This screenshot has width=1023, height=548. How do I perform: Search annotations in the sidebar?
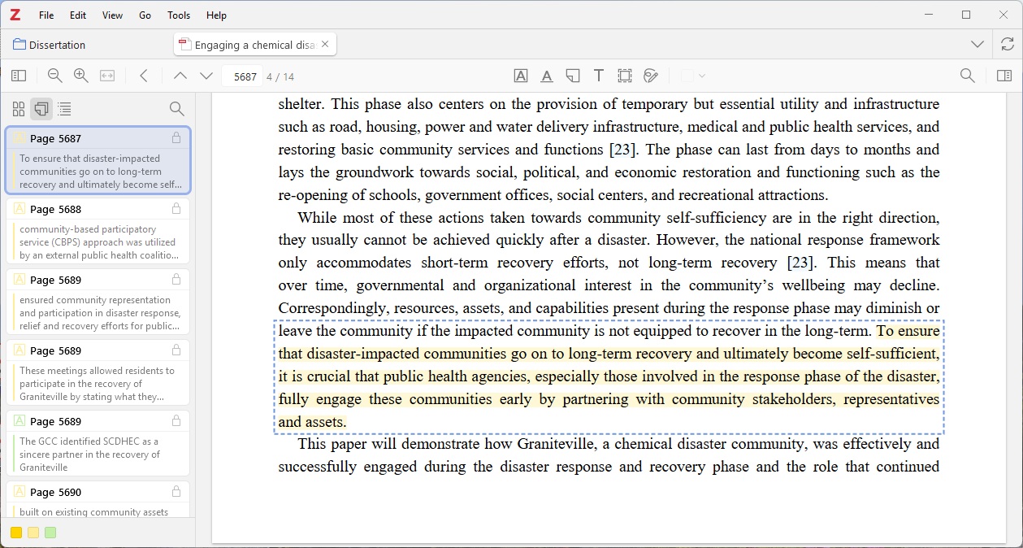click(x=176, y=109)
